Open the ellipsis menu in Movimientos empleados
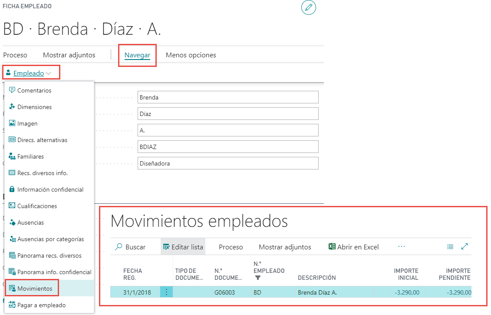Viewport: 491px width, 315px height. point(401,246)
